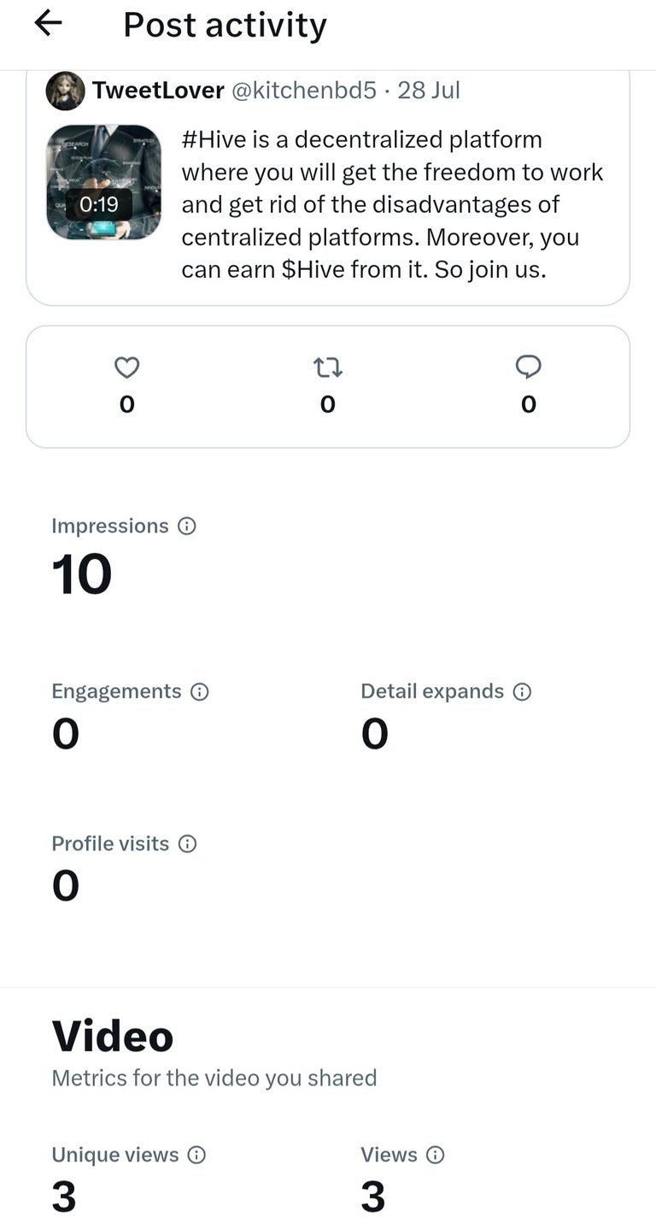Open the @kitchenbd5 handle link
This screenshot has height=1229, width=656.
pyautogui.click(x=304, y=91)
